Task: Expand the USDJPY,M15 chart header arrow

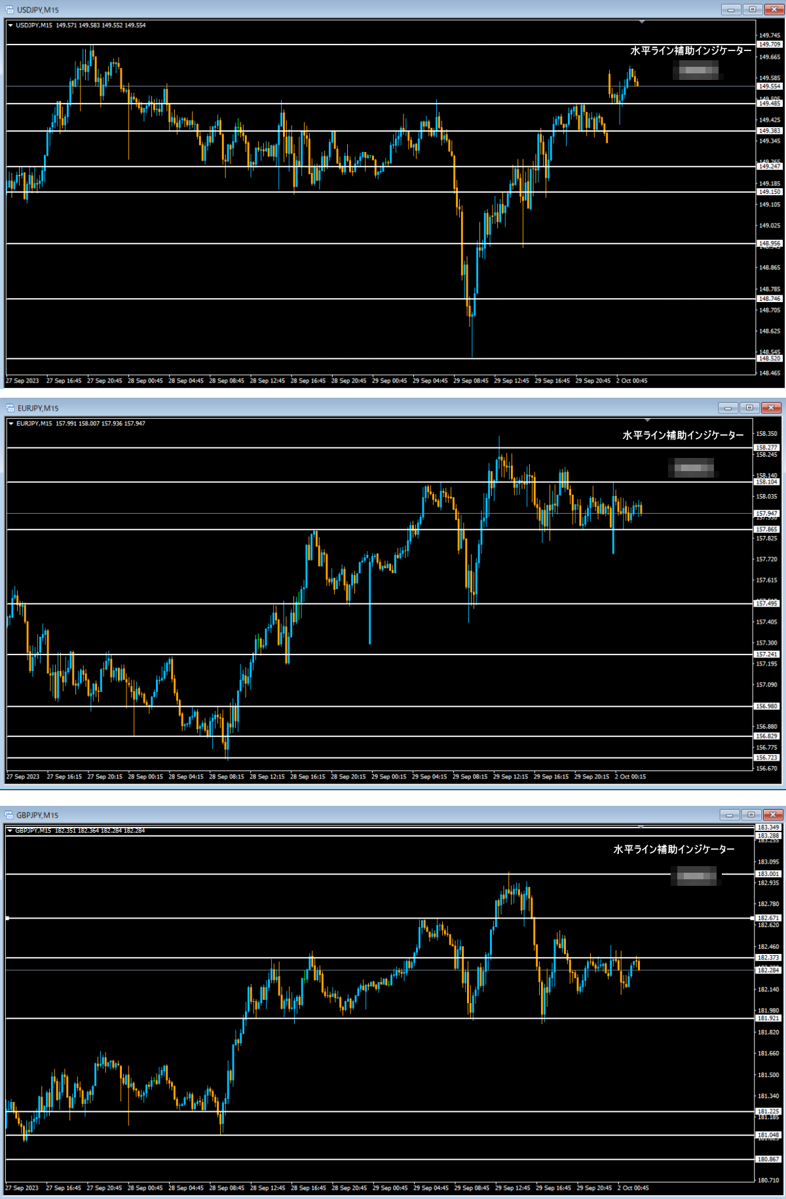Action: pos(10,26)
